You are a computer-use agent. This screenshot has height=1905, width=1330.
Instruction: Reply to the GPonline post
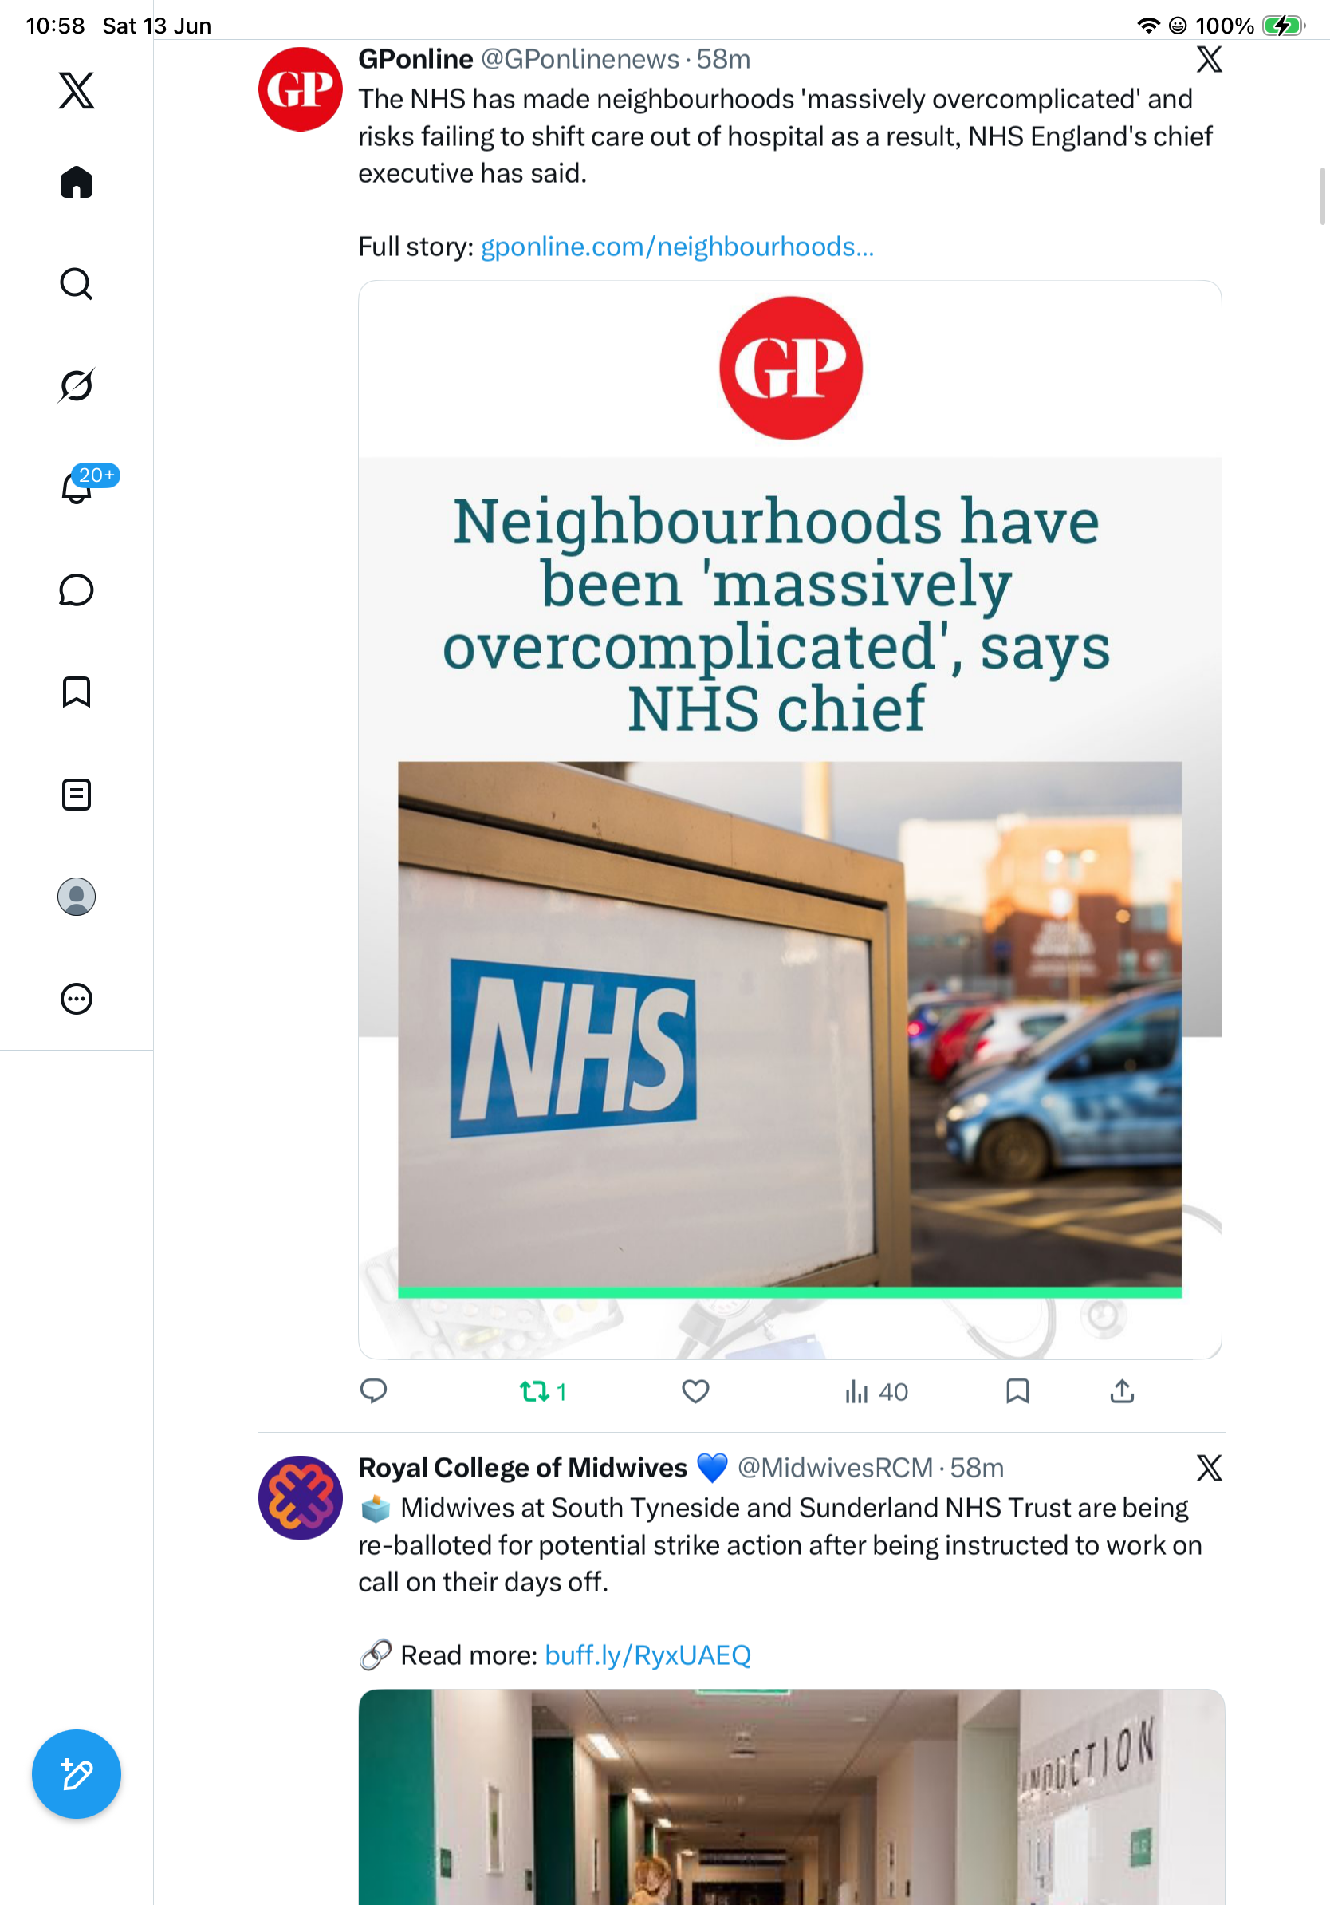(x=374, y=1391)
